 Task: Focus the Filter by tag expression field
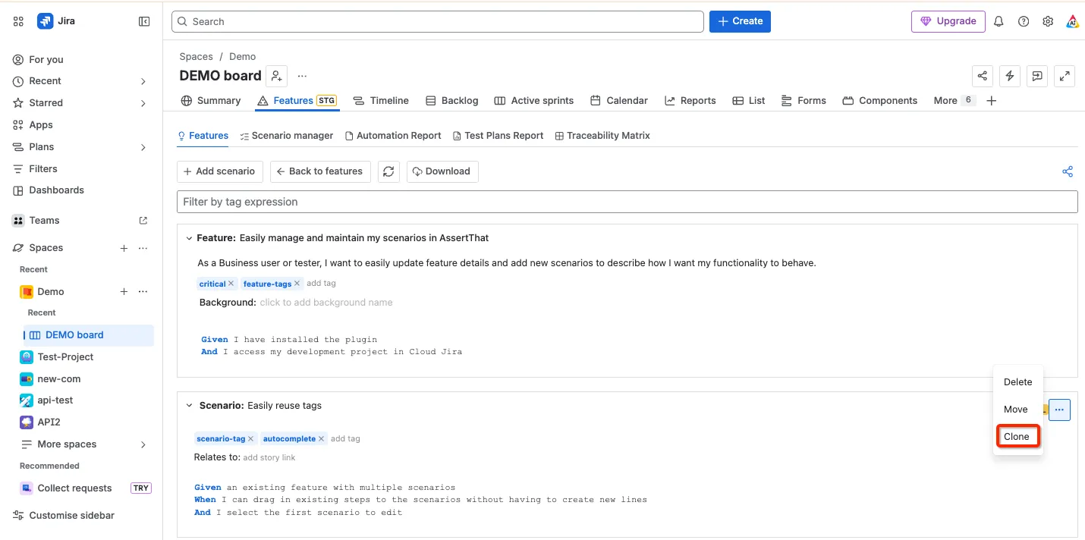click(627, 202)
